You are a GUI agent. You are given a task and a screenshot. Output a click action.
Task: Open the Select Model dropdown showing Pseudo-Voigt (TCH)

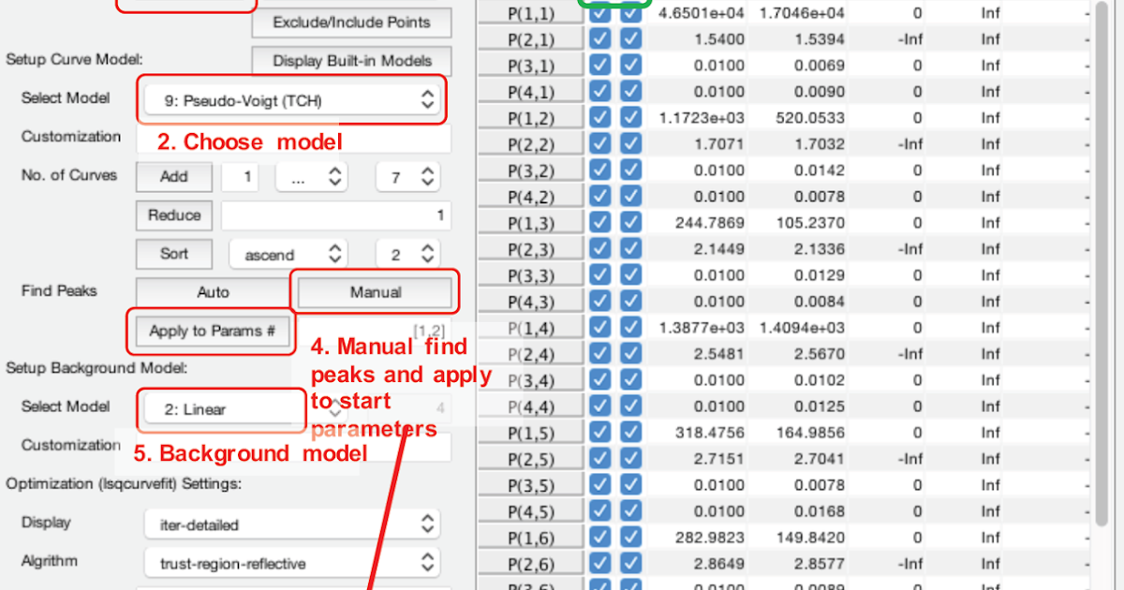tap(291, 98)
